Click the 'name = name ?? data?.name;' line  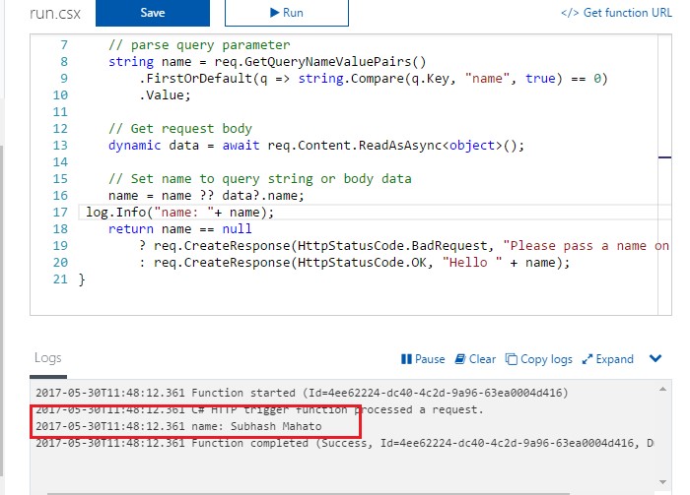[206, 196]
